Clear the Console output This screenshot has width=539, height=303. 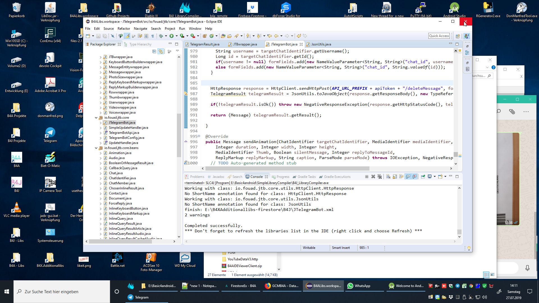pyautogui.click(x=388, y=176)
